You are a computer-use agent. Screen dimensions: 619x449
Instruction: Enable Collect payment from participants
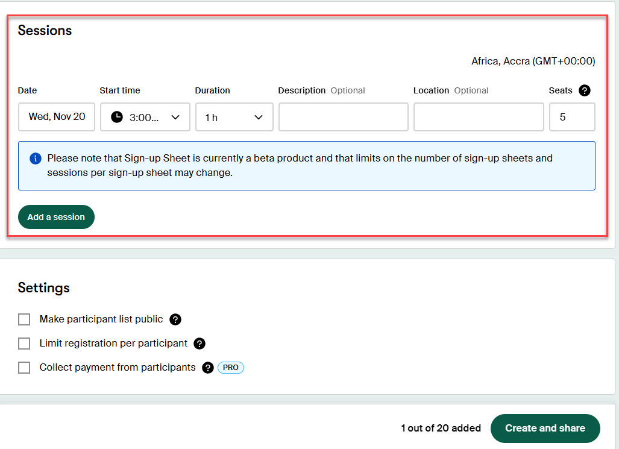(24, 367)
